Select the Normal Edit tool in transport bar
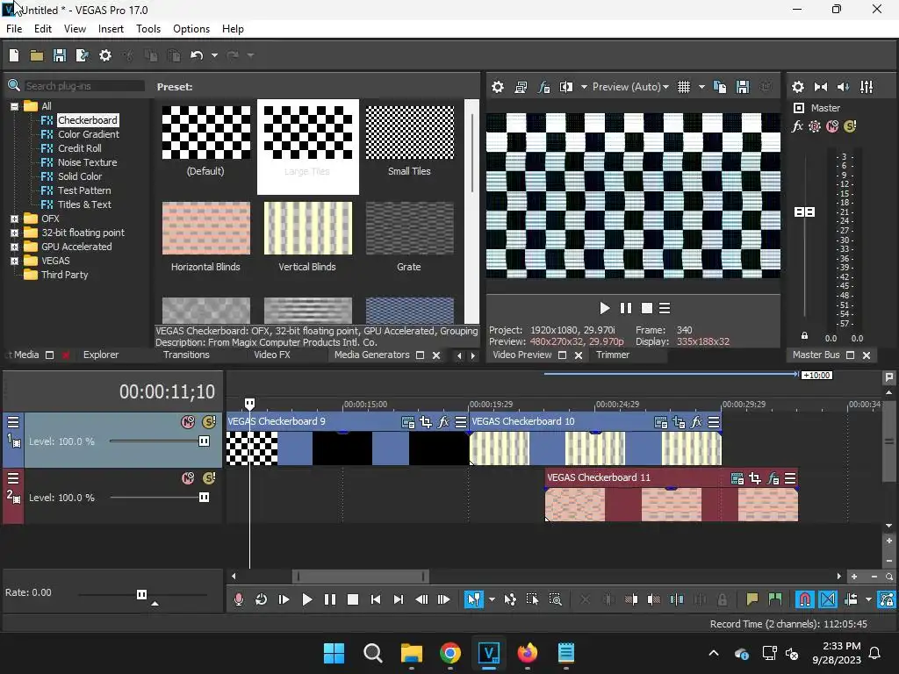Image resolution: width=899 pixels, height=674 pixels. tap(474, 599)
